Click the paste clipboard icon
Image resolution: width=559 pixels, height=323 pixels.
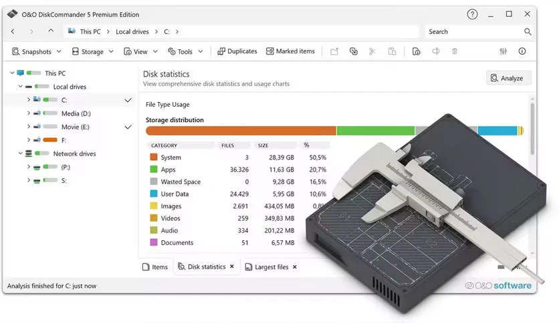click(x=392, y=51)
